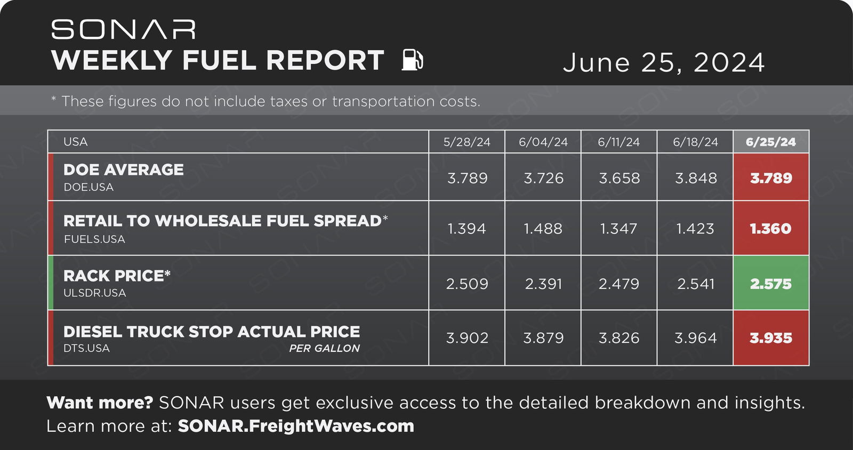
Task: Click the June 25, 2024 date
Action: [664, 62]
